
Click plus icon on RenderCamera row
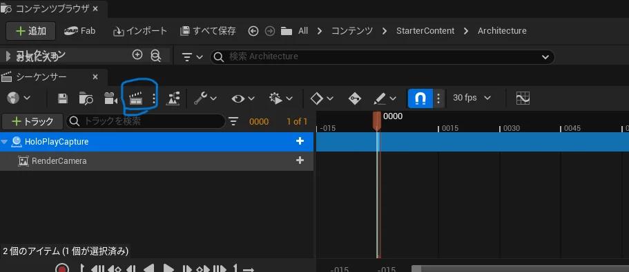click(x=300, y=160)
